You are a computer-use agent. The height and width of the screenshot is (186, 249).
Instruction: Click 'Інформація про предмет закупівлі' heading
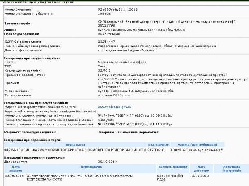32,58
